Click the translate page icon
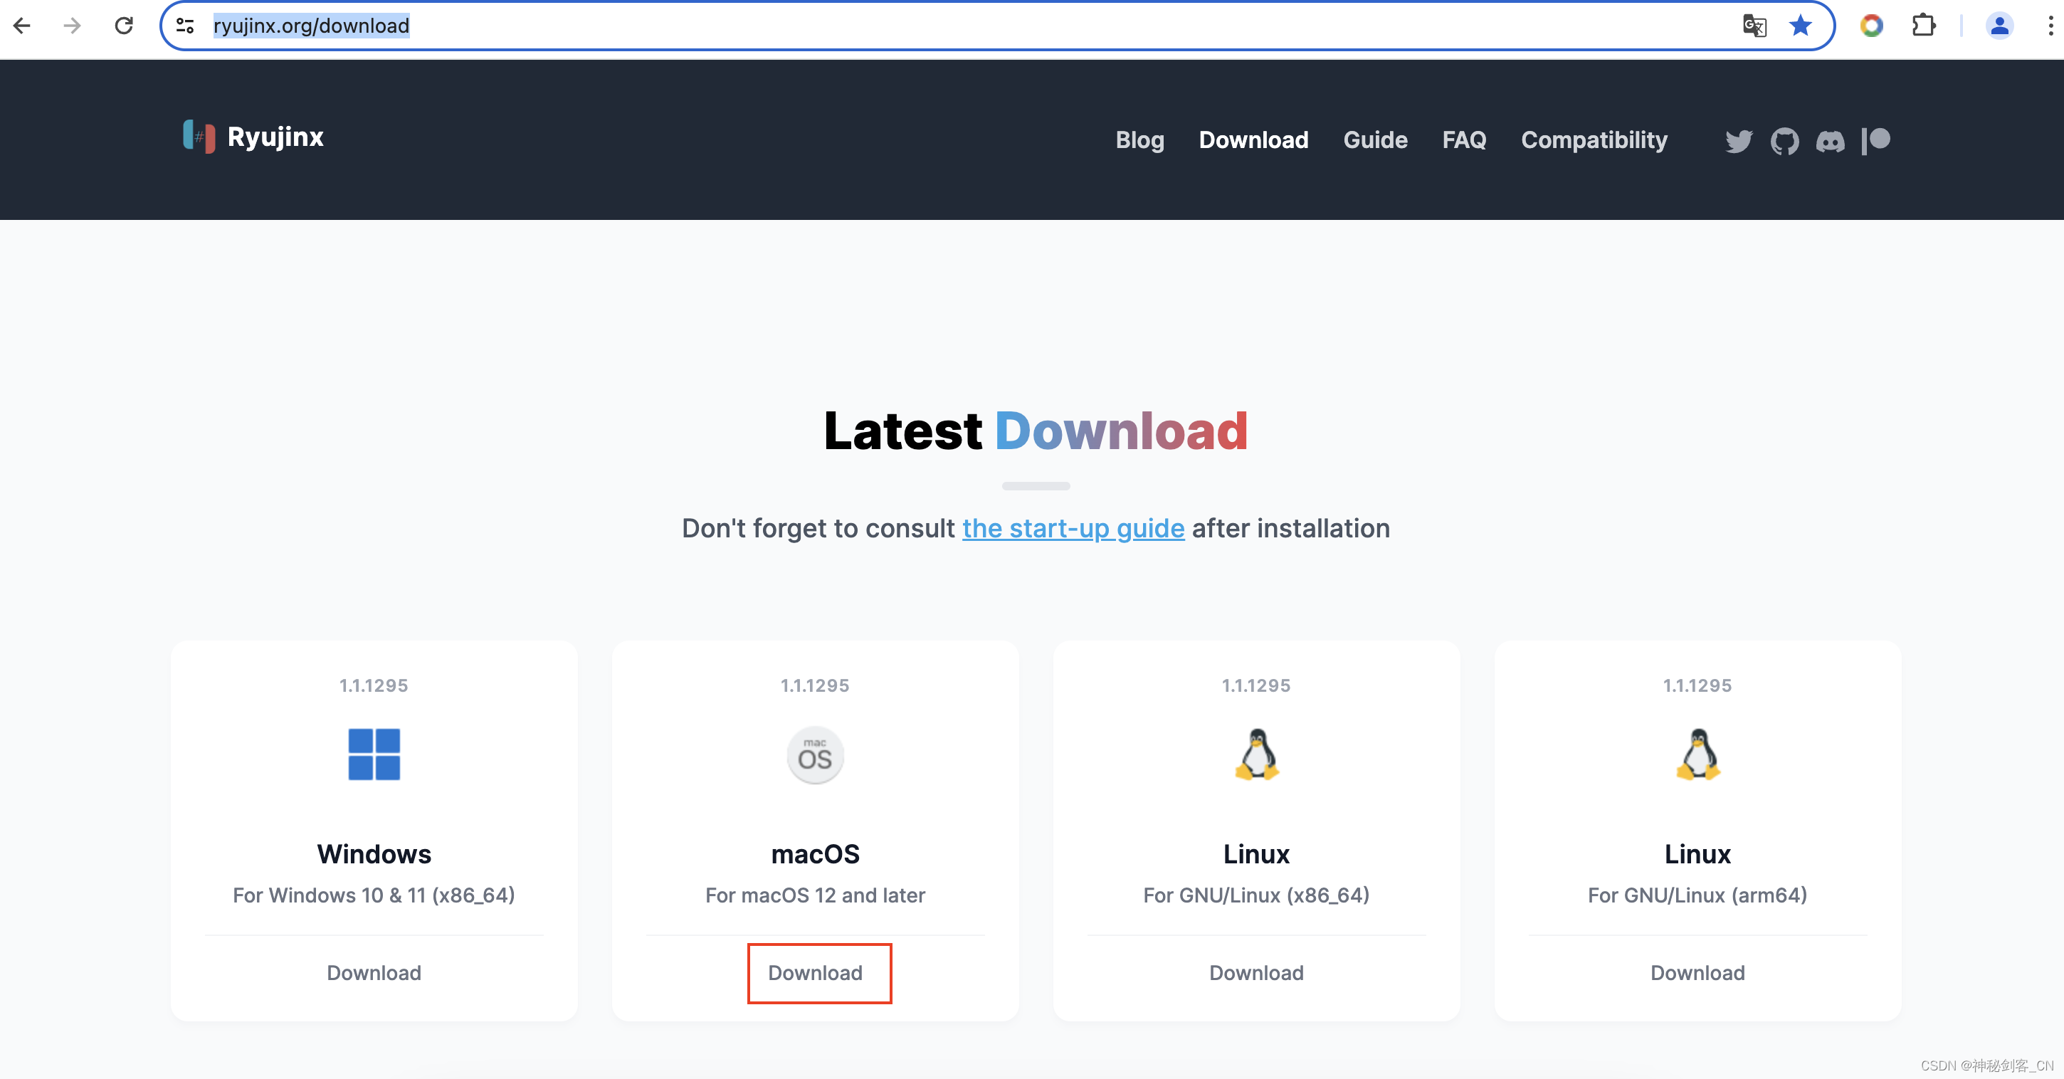 [1754, 26]
